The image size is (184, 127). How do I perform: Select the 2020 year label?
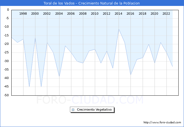click(154, 14)
